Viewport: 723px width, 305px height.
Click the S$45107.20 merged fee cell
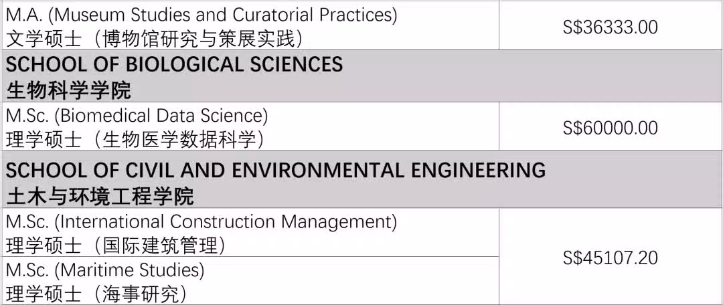(x=611, y=258)
